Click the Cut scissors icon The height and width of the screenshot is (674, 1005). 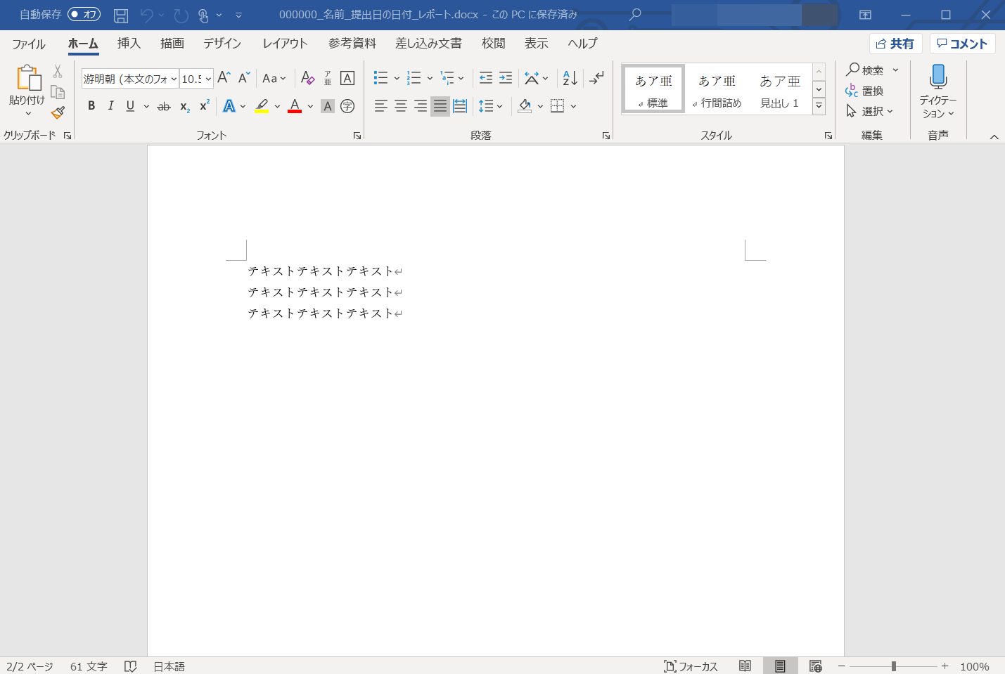click(x=58, y=71)
